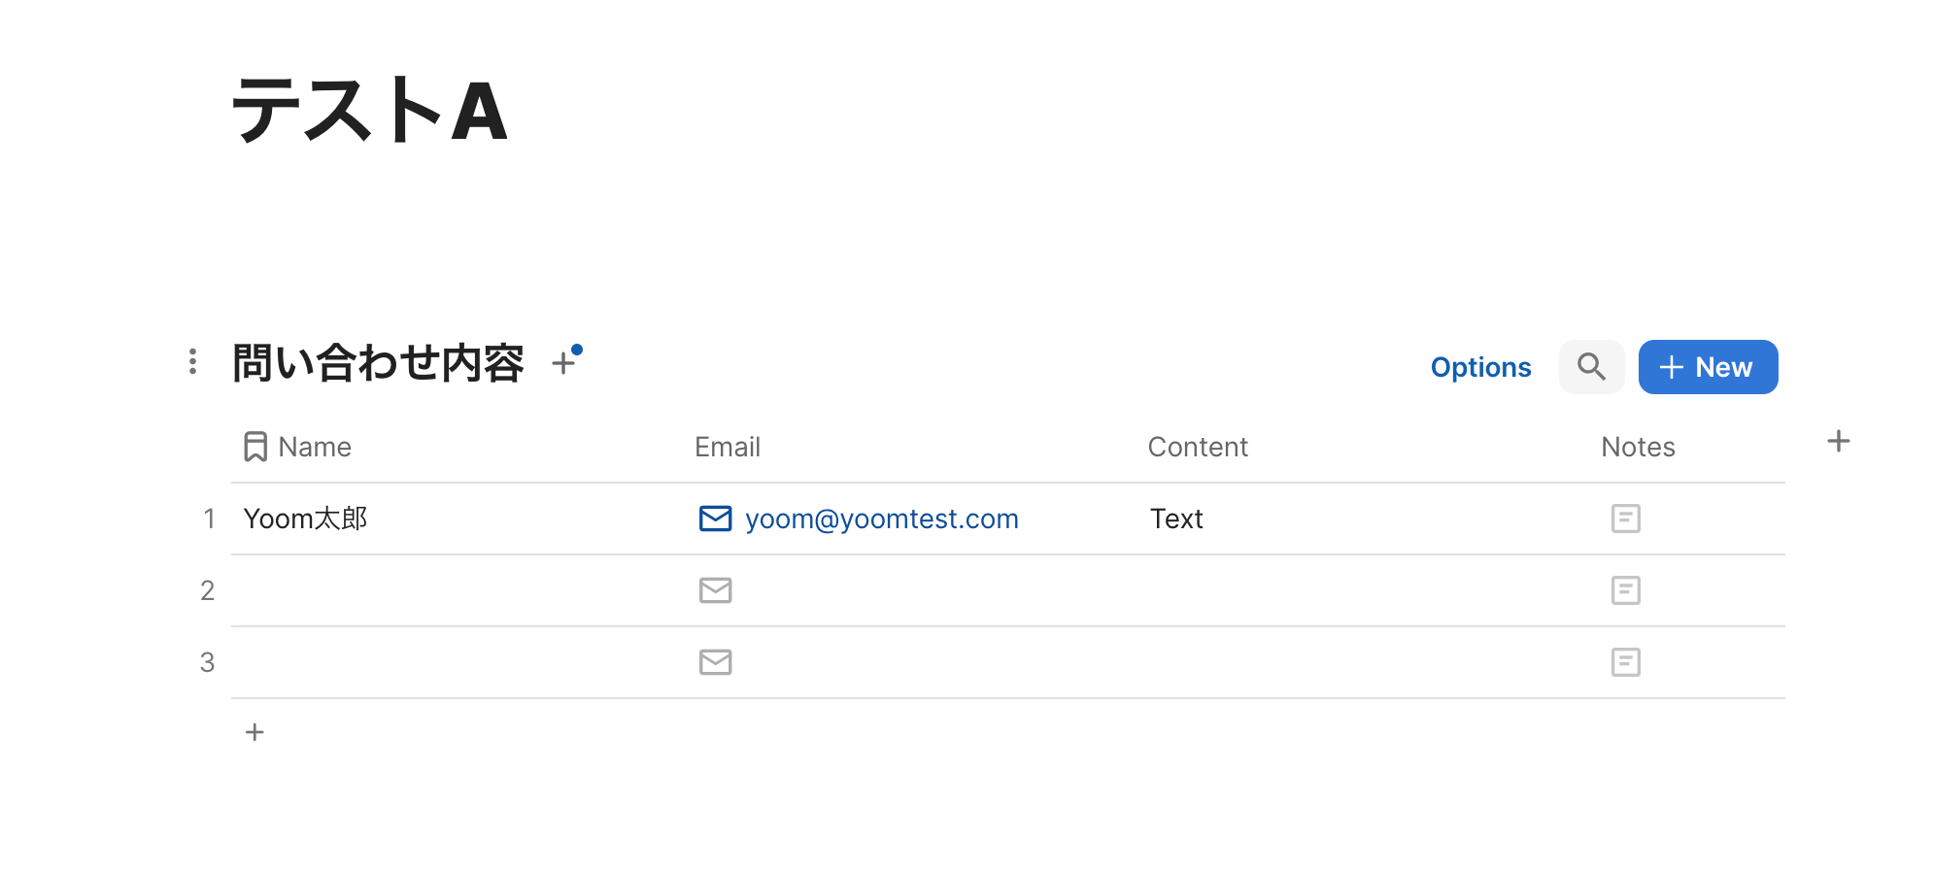Click the blue New button
1933x870 pixels.
[1708, 367]
